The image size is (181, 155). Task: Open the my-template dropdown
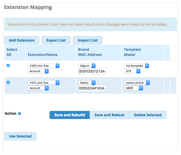tap(136, 66)
